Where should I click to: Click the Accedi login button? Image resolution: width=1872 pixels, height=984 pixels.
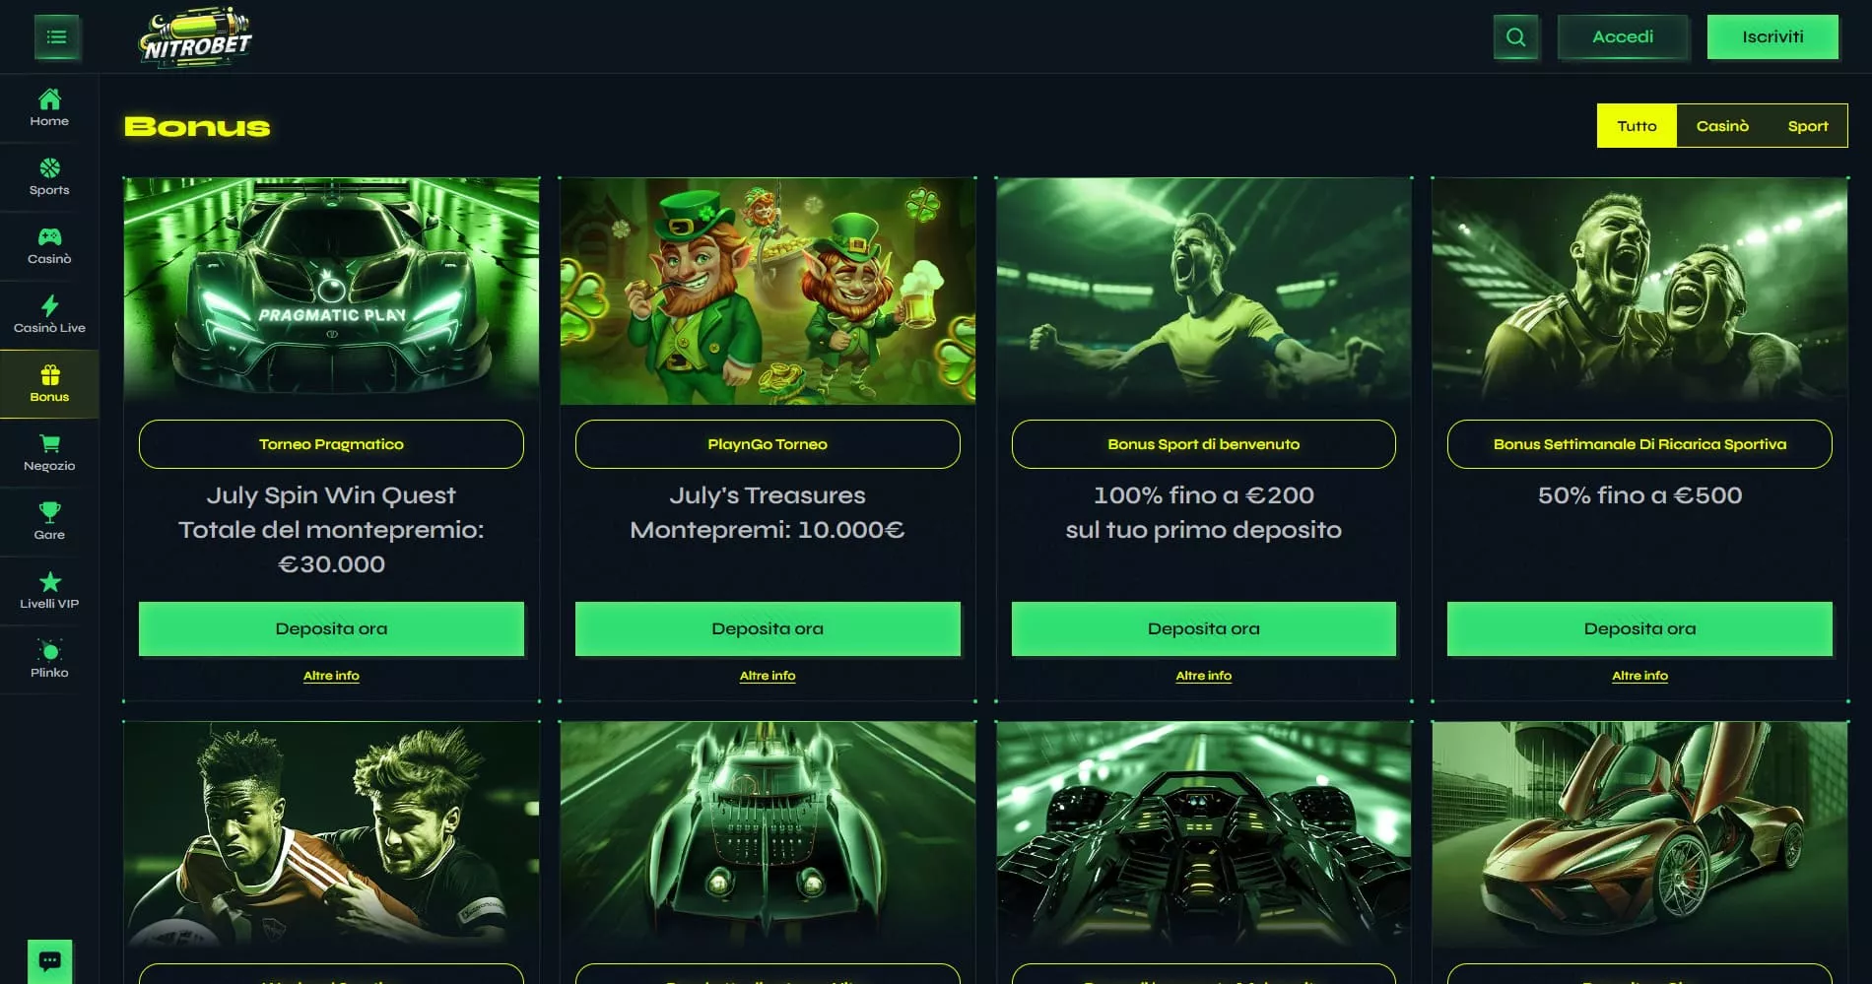pyautogui.click(x=1623, y=37)
